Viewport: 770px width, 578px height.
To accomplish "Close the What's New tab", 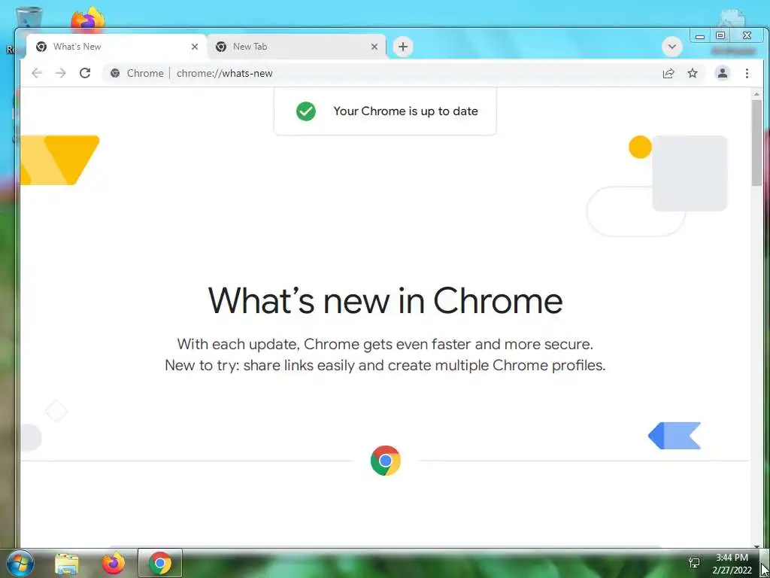I will tap(195, 47).
